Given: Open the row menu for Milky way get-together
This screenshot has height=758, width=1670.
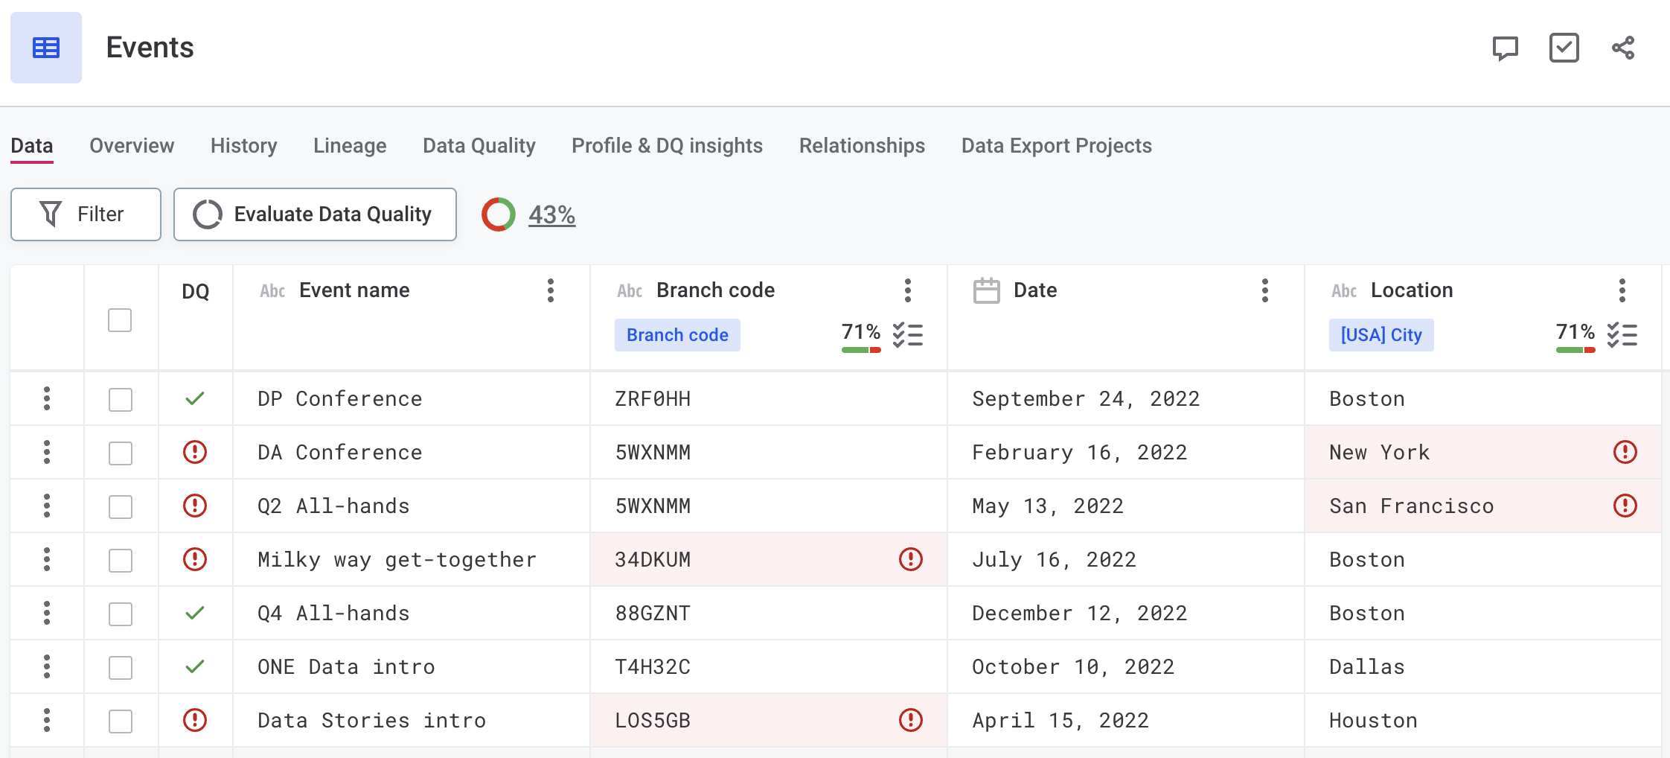Looking at the screenshot, I should (x=46, y=559).
